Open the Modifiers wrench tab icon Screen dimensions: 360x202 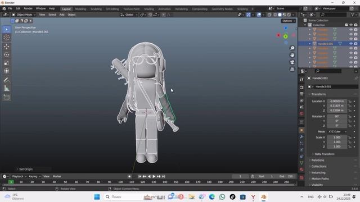pos(301,137)
